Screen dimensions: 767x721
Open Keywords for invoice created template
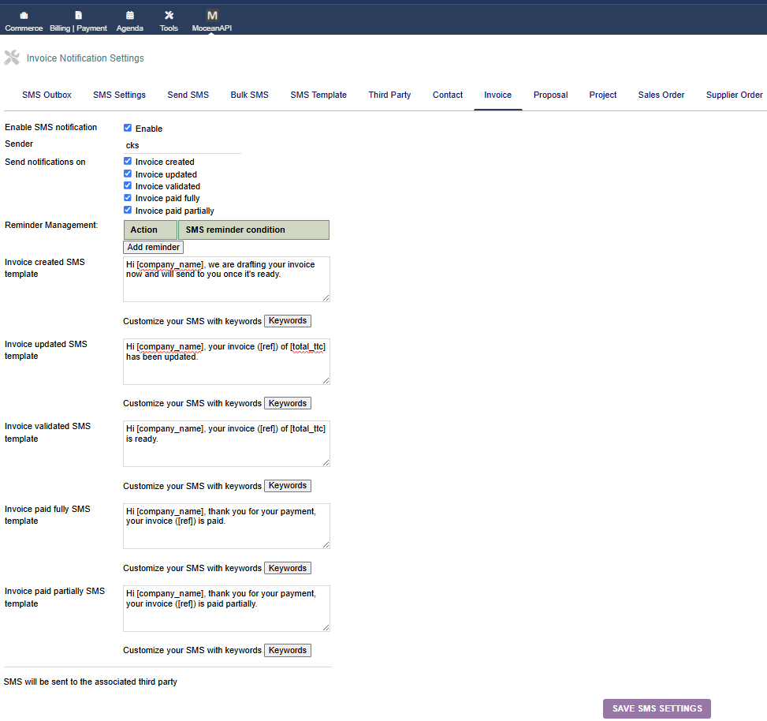point(287,321)
